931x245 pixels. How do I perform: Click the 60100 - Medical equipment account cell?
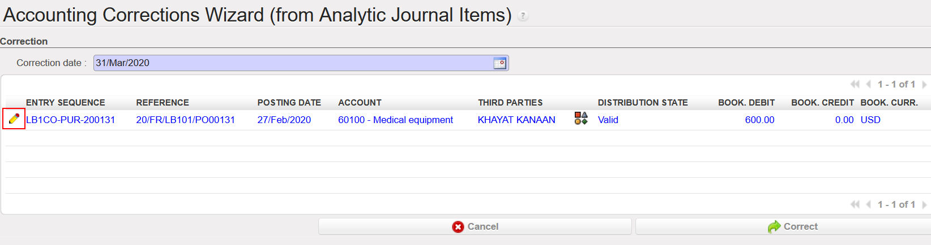(395, 120)
